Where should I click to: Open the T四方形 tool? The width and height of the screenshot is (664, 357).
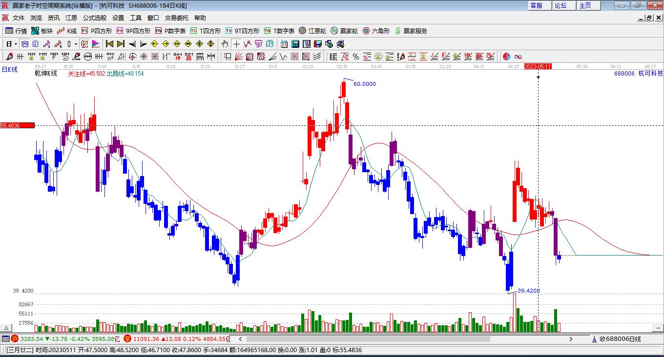206,31
